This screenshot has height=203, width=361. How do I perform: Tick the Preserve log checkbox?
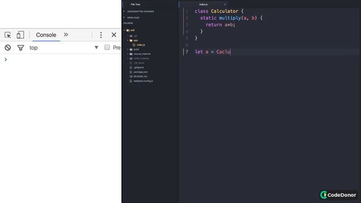point(107,47)
